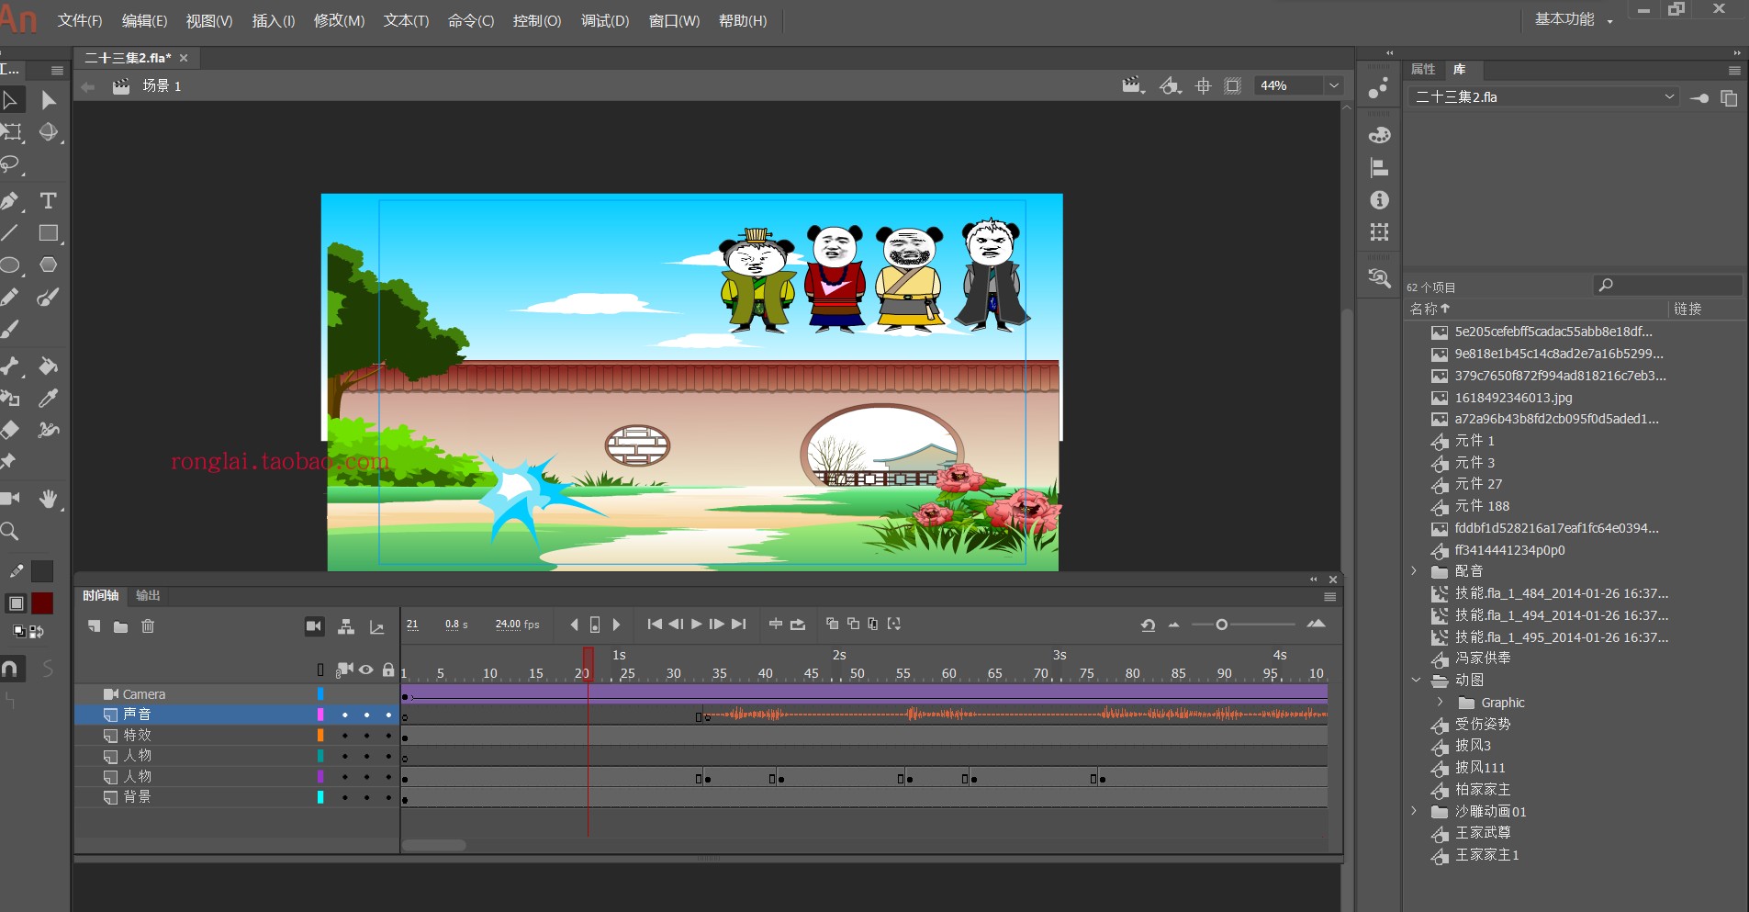Select the Free Transform tool

point(10,132)
